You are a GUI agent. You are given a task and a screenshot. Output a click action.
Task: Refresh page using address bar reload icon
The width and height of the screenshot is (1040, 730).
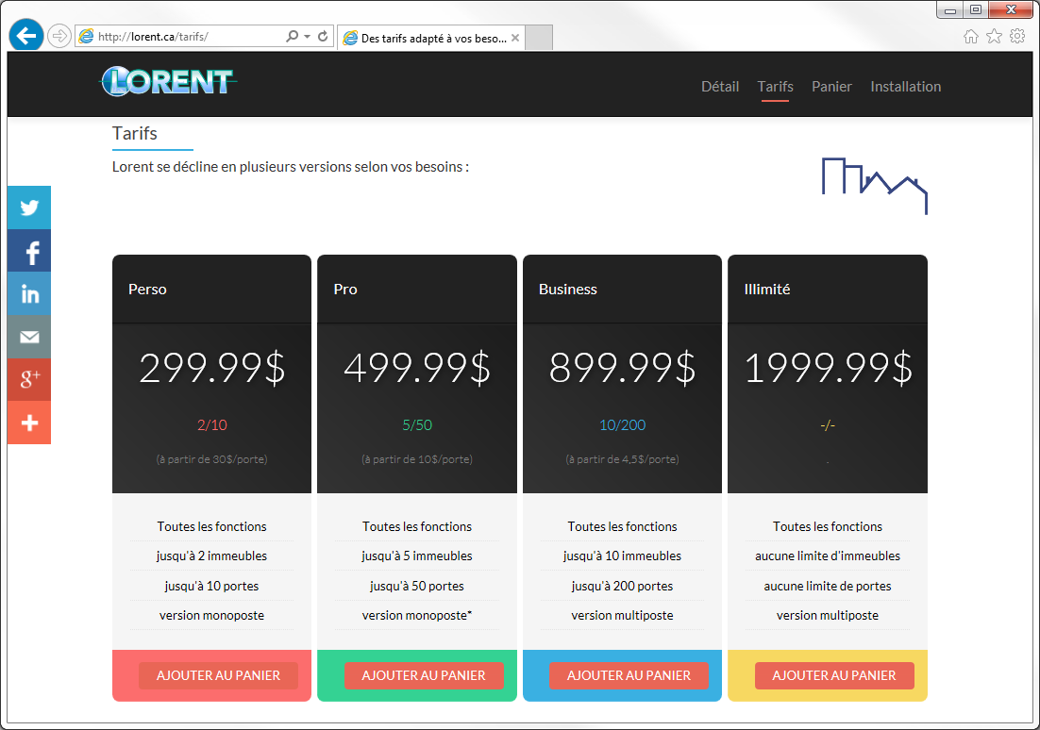pyautogui.click(x=323, y=37)
